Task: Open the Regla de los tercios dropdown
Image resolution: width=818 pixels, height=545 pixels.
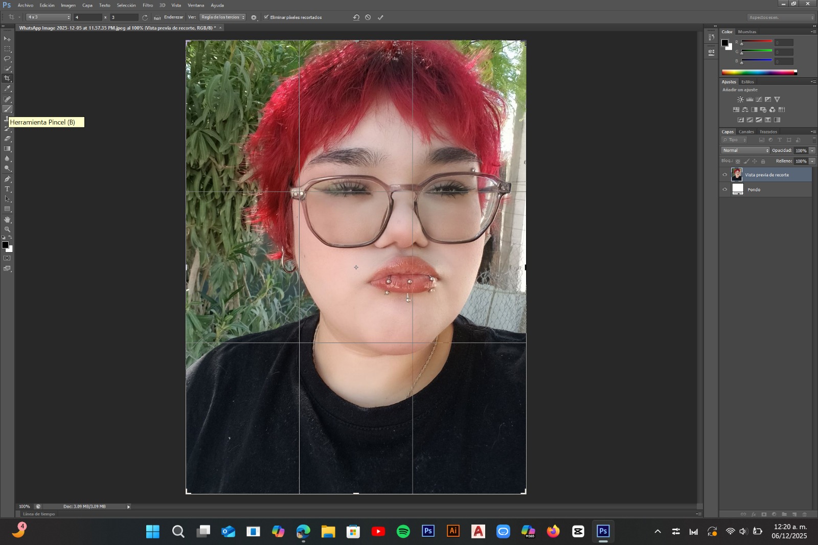Action: pos(222,17)
